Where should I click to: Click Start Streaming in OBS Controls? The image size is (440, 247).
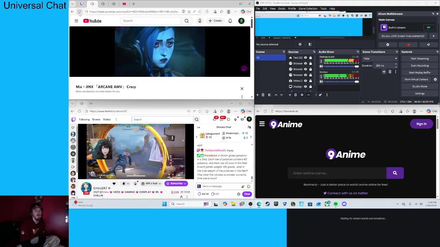point(419,59)
